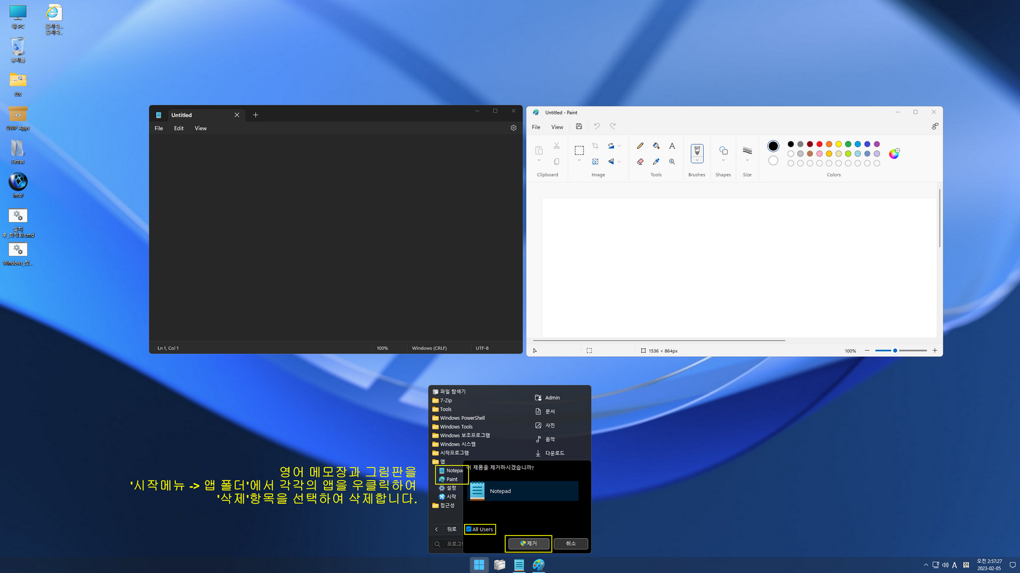Expand the Selection options dropdown arrow

(579, 161)
